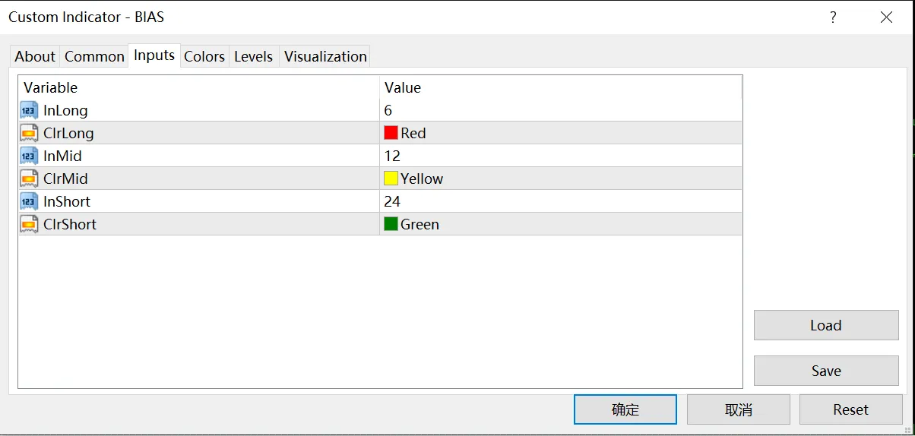The width and height of the screenshot is (915, 436).
Task: Click the Reset button
Action: click(850, 409)
